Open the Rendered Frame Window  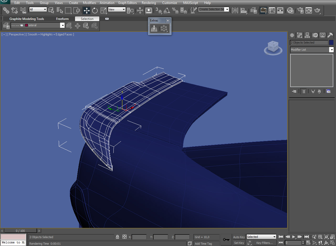[309, 11]
